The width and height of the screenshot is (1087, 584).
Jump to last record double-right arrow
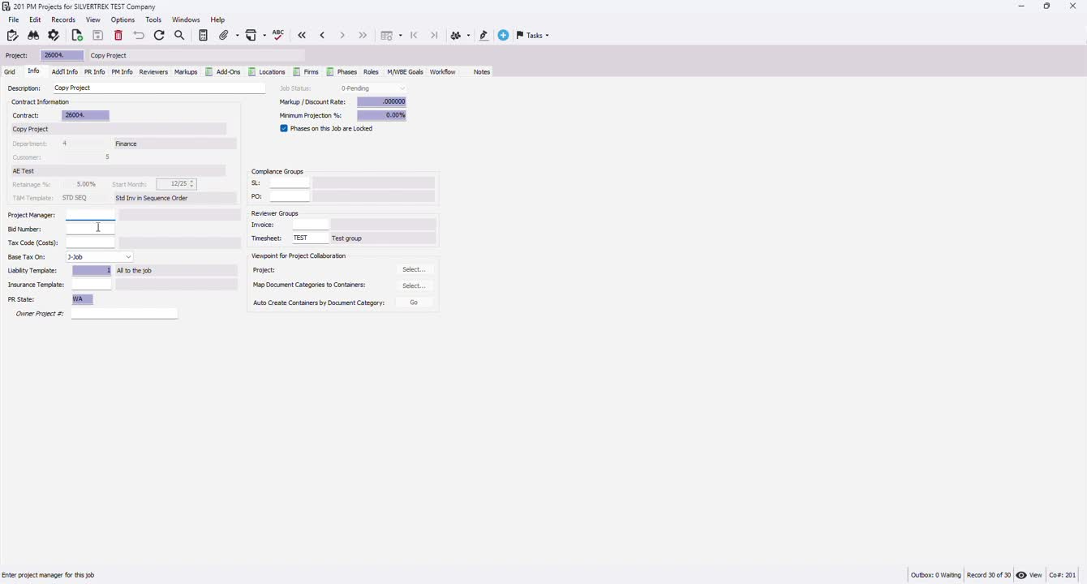tap(363, 36)
